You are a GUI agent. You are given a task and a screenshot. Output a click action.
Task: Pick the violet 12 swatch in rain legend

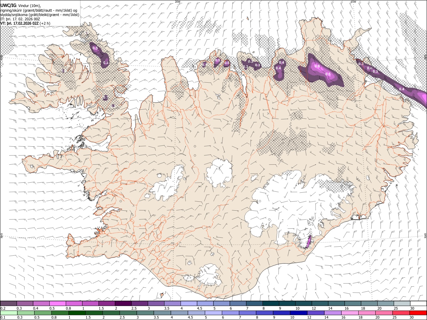click(x=316, y=313)
